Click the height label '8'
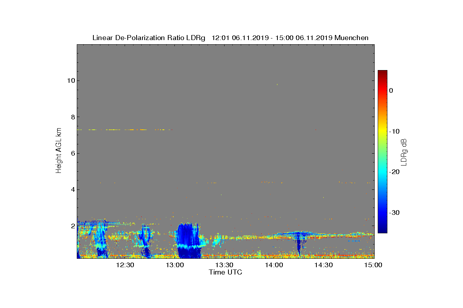Viewport: 463px width, 308px height. [x=73, y=117]
